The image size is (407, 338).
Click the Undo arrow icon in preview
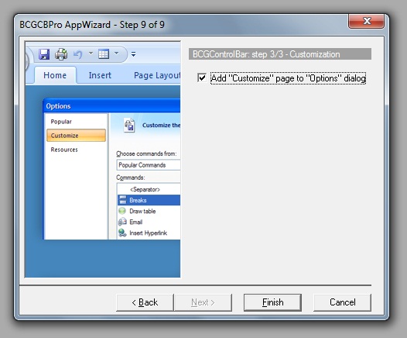(77, 54)
